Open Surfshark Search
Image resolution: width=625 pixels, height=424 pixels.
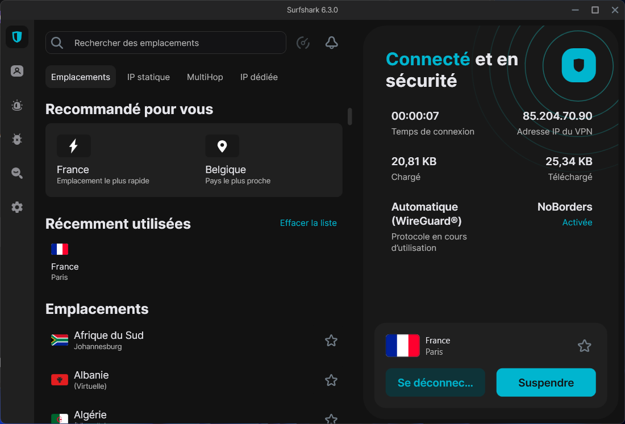pos(16,173)
